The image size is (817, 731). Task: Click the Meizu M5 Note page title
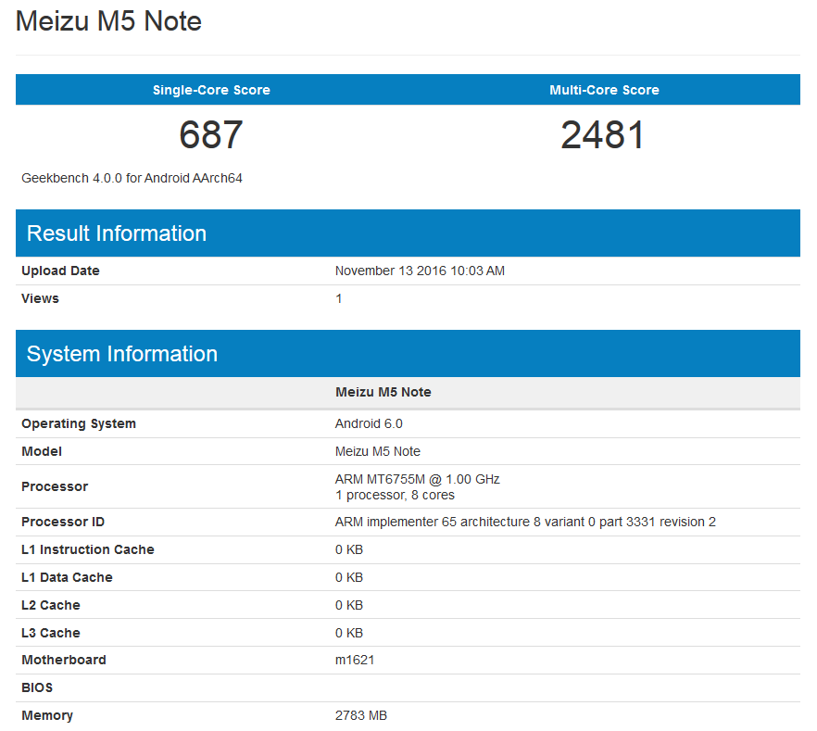tap(107, 21)
